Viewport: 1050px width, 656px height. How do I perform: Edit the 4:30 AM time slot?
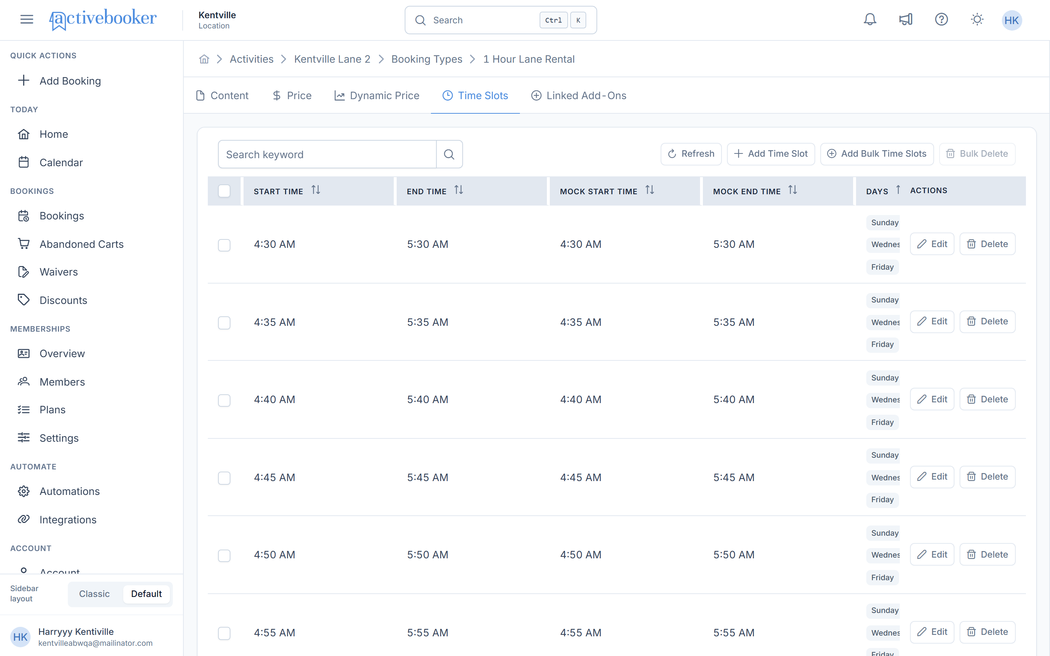pyautogui.click(x=932, y=244)
